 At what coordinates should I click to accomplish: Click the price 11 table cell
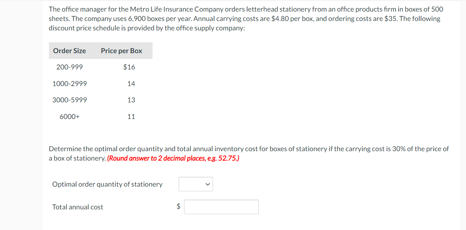(x=131, y=116)
